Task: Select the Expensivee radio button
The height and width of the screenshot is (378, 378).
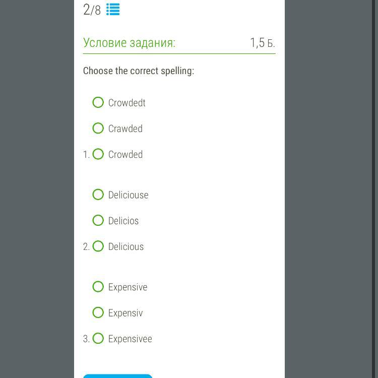Action: pos(98,339)
